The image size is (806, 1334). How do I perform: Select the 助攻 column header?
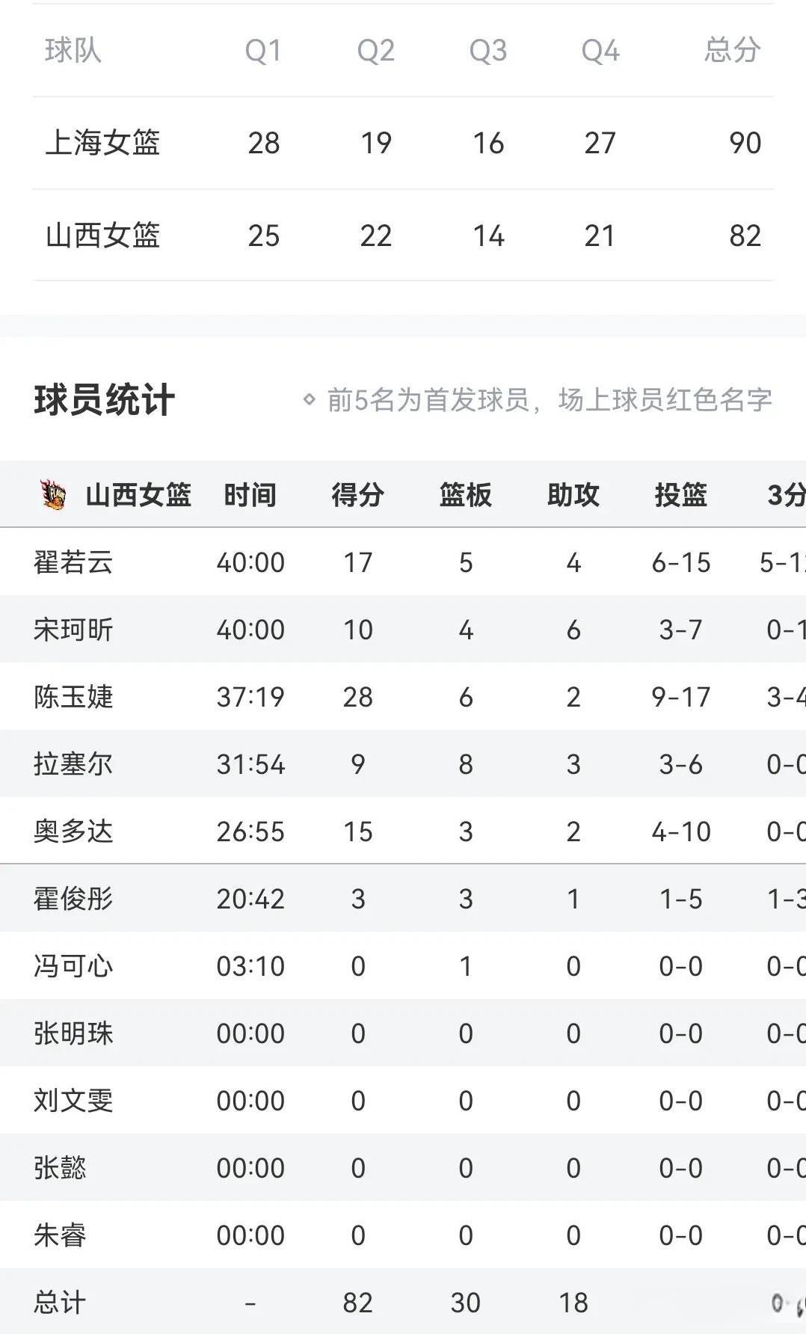pyautogui.click(x=573, y=495)
